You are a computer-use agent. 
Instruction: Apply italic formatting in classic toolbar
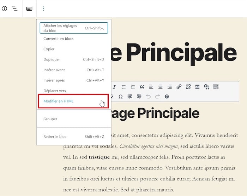coord(114,87)
